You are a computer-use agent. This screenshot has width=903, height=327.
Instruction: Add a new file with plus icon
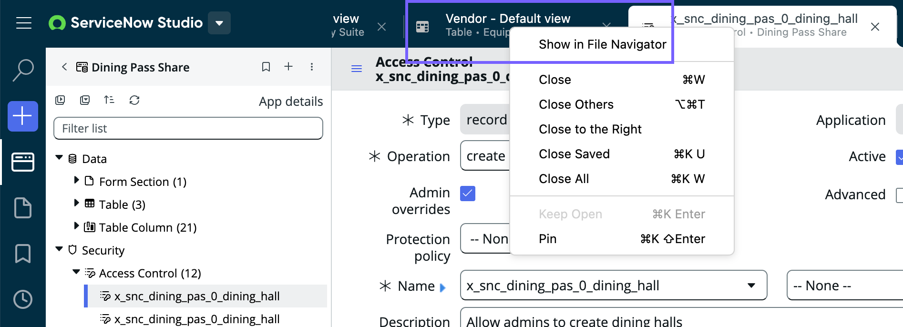point(288,67)
